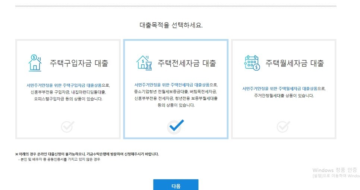Image resolution: width=360 pixels, height=190 pixels.
Task: Click the text 오피스텔구입자금 등의 상품이 있습니다
Action: (68, 99)
